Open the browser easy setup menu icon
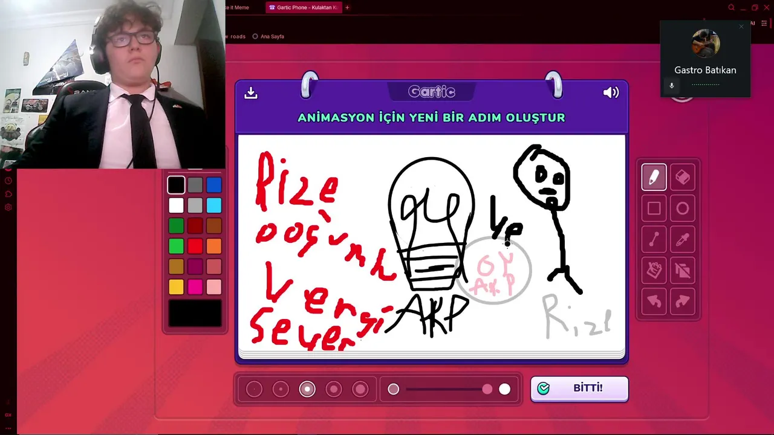The height and width of the screenshot is (435, 774). pyautogui.click(x=764, y=24)
